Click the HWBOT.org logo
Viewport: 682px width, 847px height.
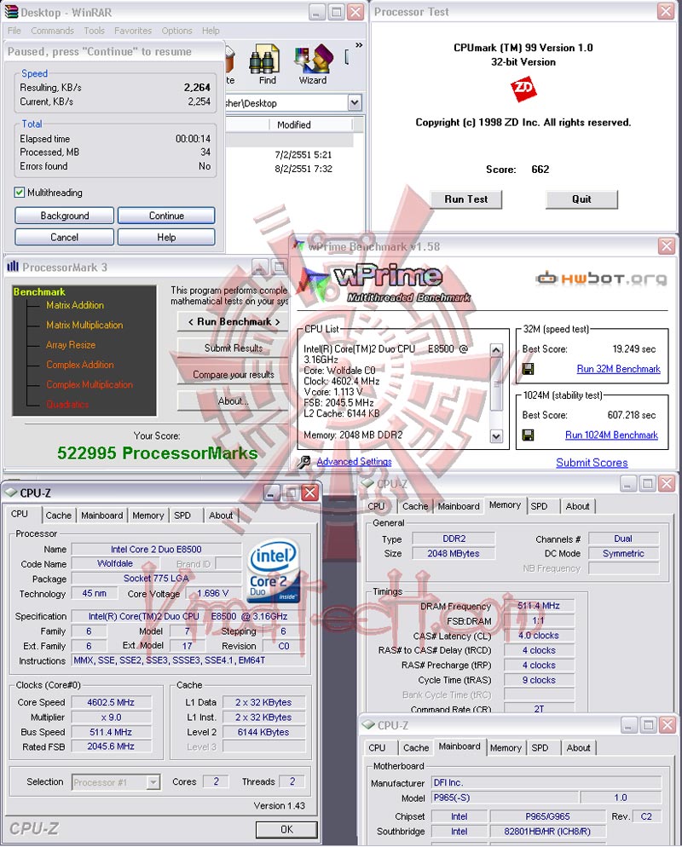[x=601, y=278]
